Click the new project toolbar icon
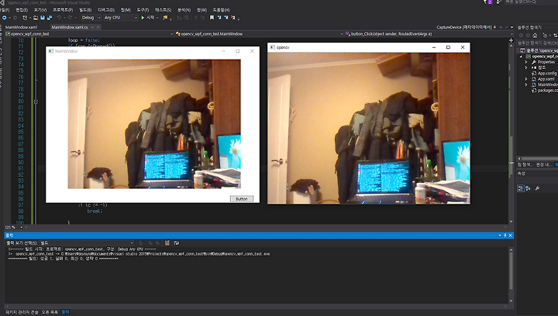 25,17
